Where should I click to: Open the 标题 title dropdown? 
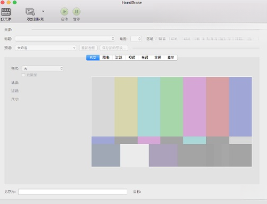click(65, 38)
